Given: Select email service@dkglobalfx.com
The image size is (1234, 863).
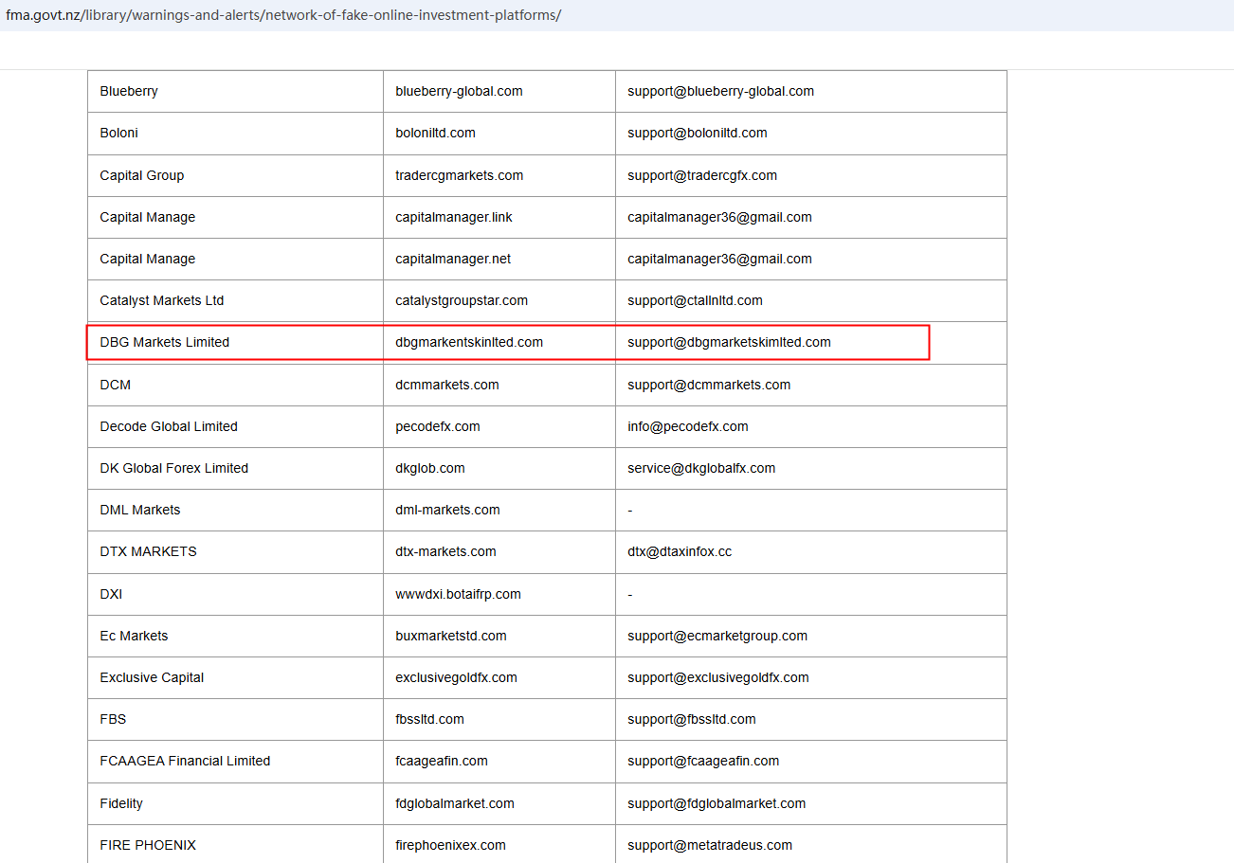Looking at the screenshot, I should click(701, 468).
